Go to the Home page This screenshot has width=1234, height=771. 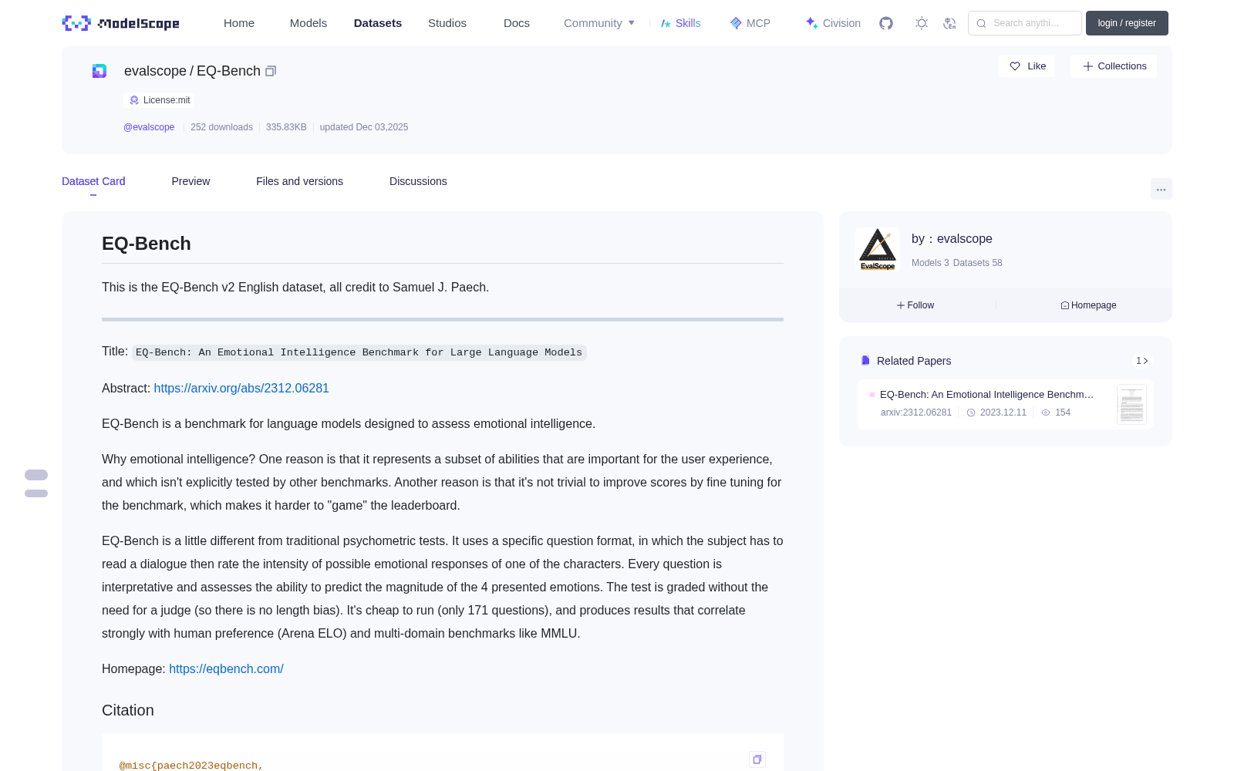coord(239,23)
